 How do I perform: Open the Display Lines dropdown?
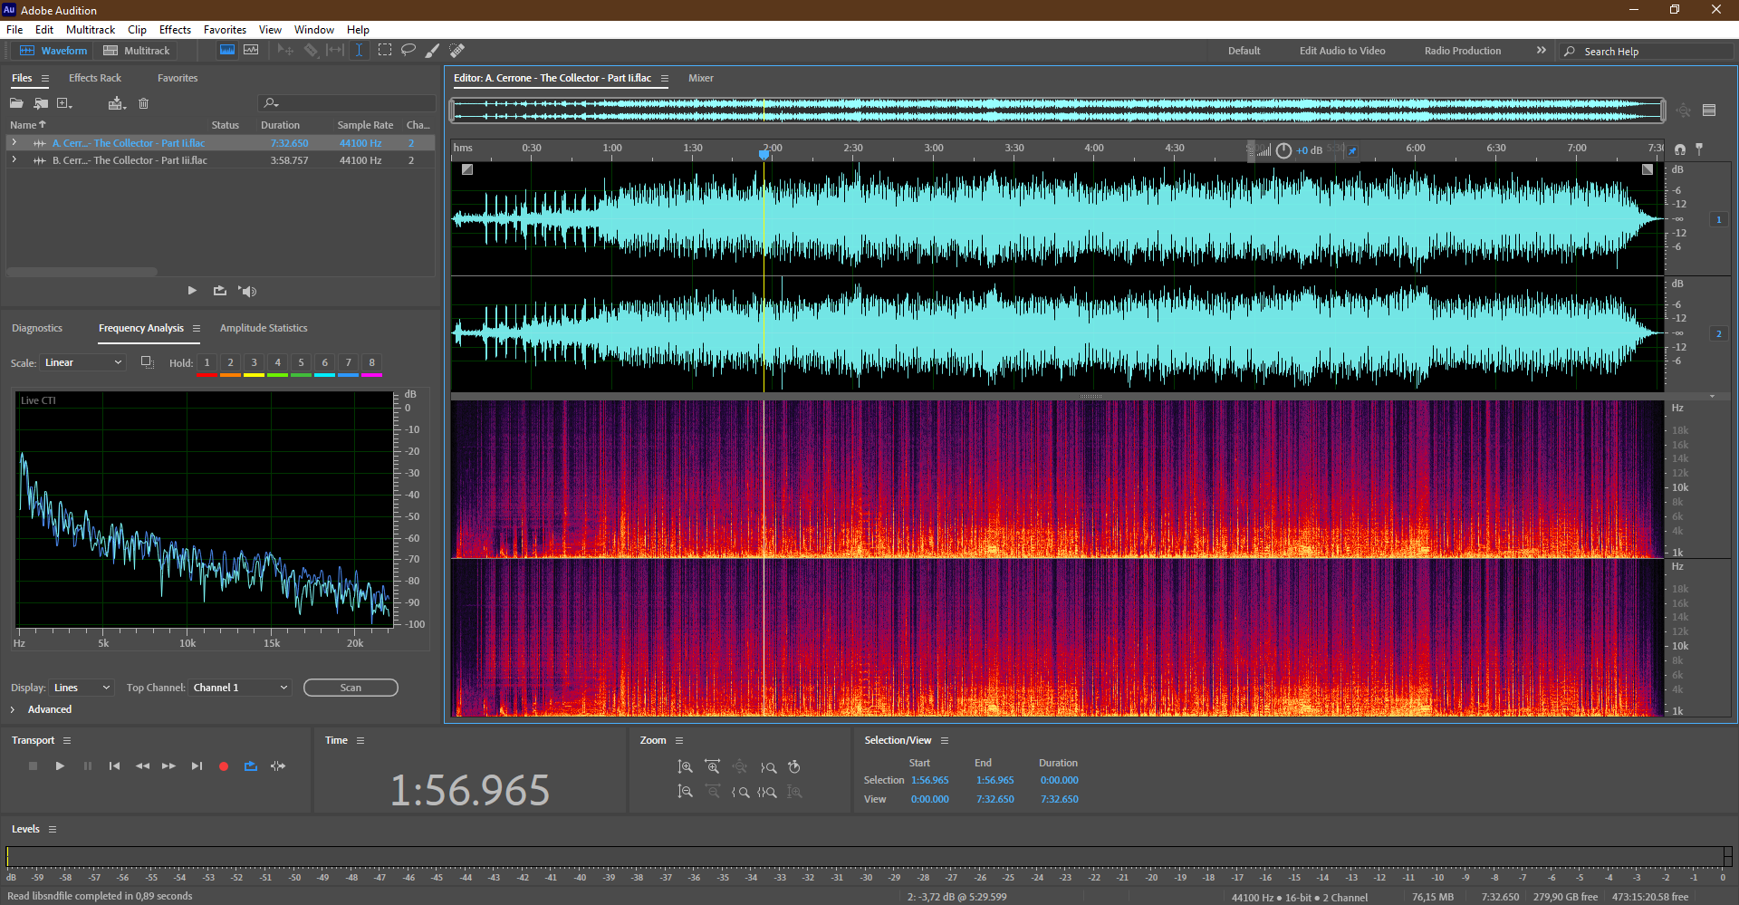82,688
